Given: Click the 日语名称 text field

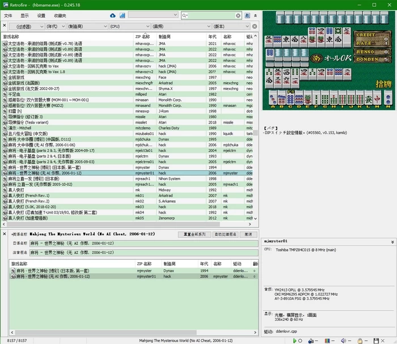Looking at the screenshot, I should pyautogui.click(x=142, y=243).
